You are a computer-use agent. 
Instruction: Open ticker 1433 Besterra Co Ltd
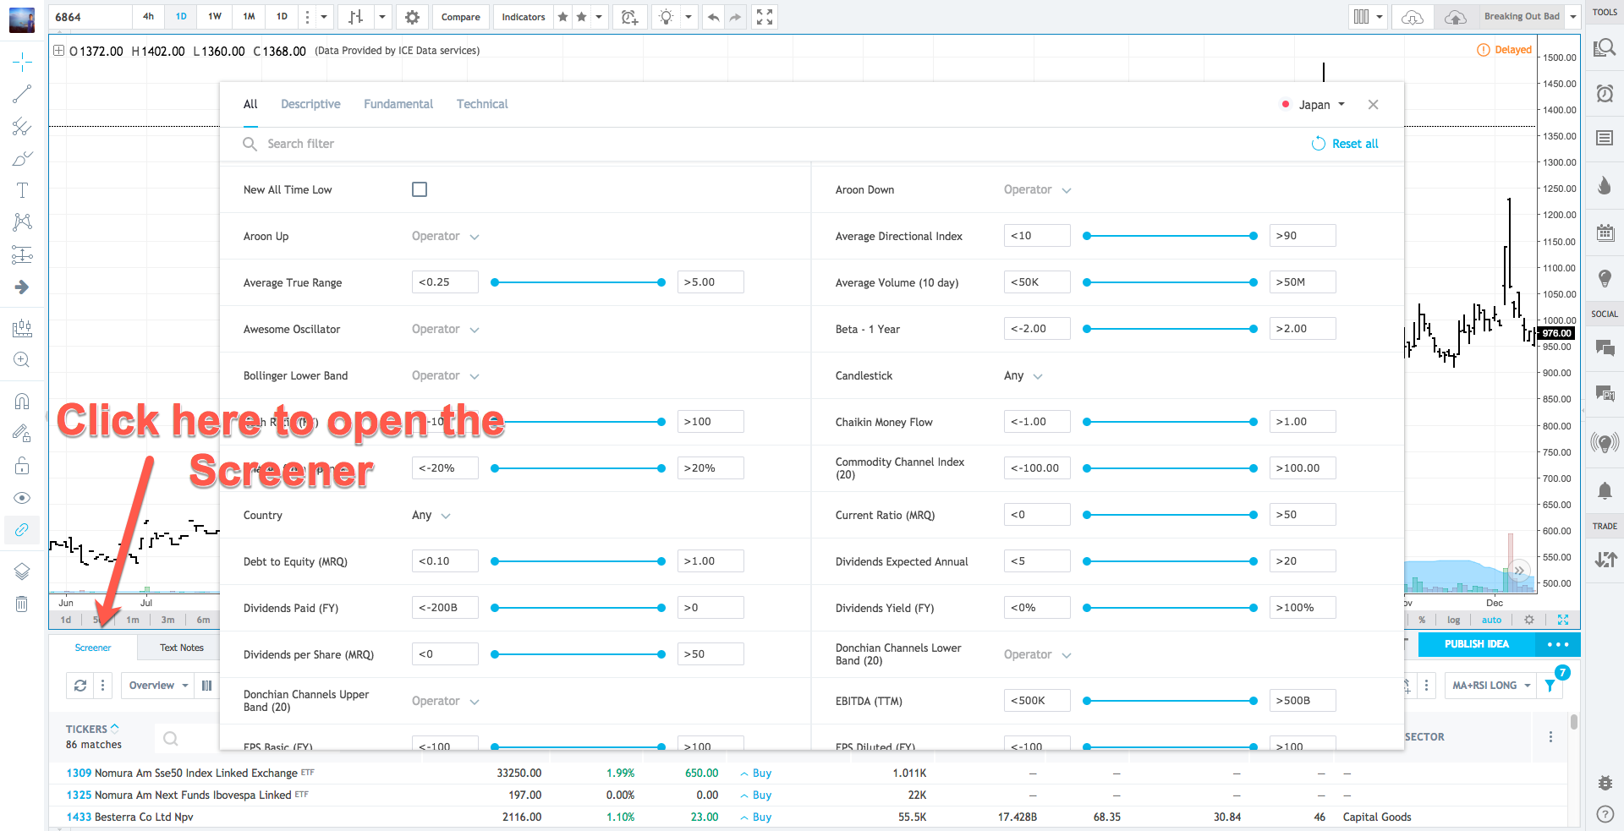130,817
